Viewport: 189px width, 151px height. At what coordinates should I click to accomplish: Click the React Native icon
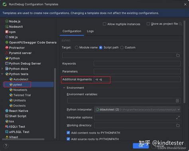(x=7, y=111)
